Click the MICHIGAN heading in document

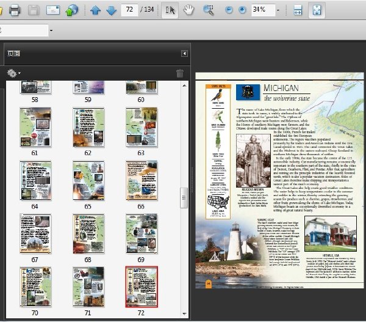click(281, 88)
